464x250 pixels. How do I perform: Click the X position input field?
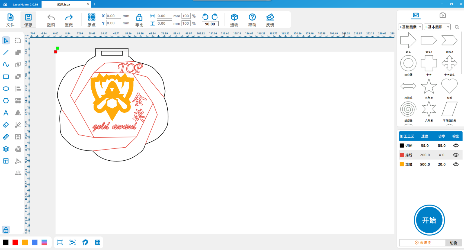point(113,16)
